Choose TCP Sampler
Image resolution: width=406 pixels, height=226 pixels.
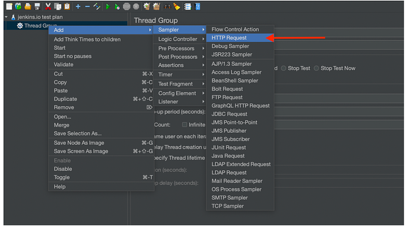click(x=240, y=206)
